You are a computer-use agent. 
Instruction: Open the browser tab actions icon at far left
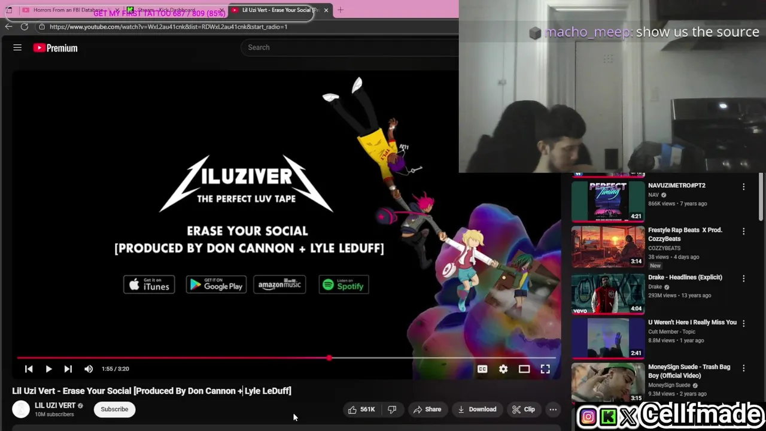tap(8, 10)
